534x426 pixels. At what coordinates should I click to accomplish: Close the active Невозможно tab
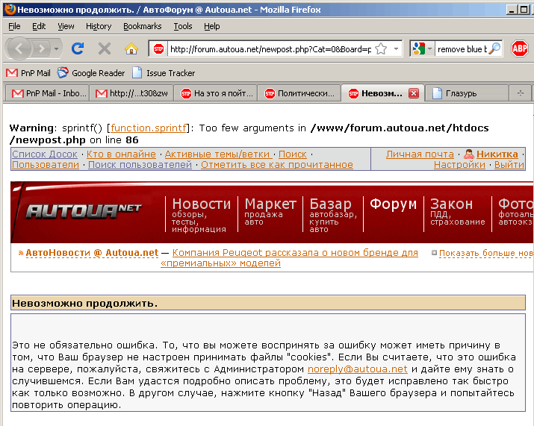[x=413, y=93]
